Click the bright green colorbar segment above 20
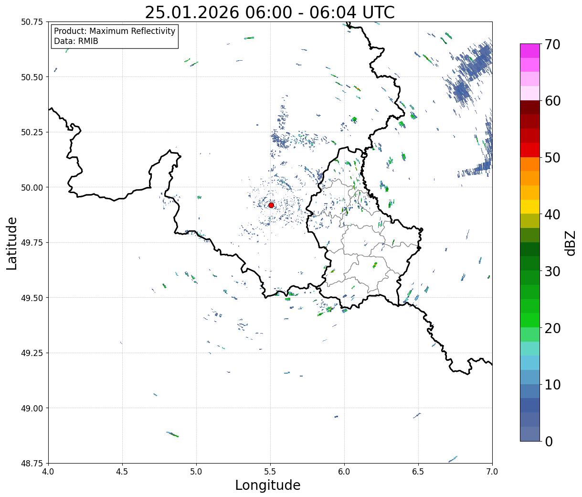This screenshot has height=497, width=582. (x=530, y=320)
